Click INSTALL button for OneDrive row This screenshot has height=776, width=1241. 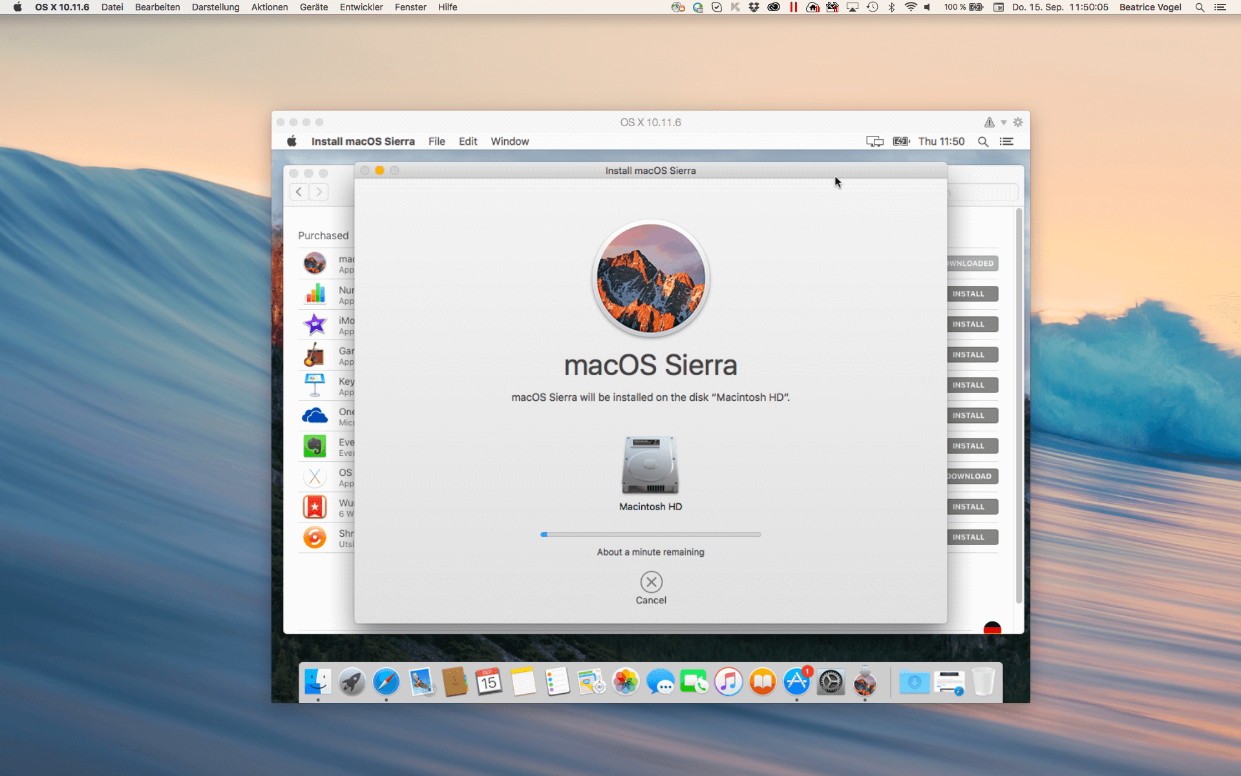tap(972, 416)
